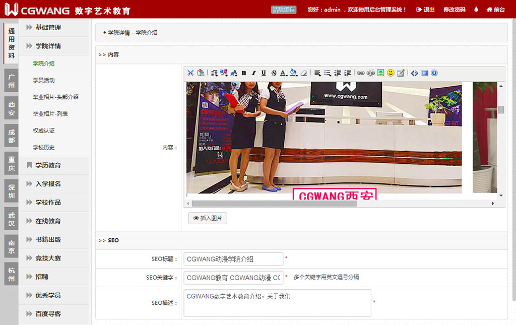The width and height of the screenshot is (516, 325).
Task: Expand the 招聘 sidebar section
Action: (x=53, y=277)
